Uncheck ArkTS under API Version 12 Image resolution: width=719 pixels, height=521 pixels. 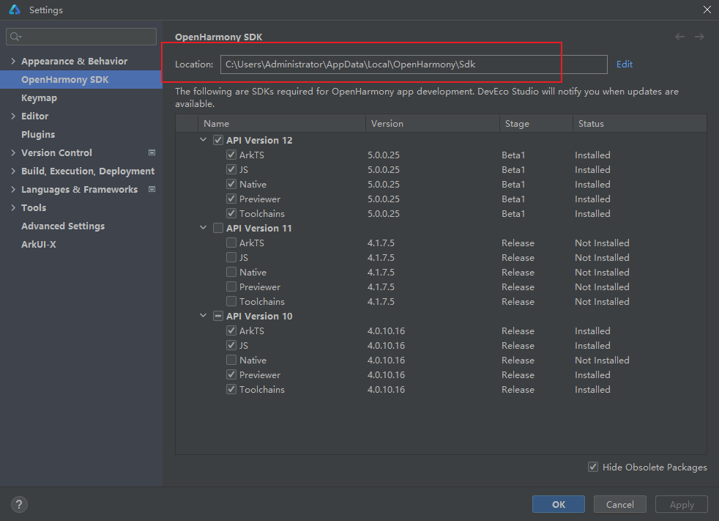click(231, 155)
